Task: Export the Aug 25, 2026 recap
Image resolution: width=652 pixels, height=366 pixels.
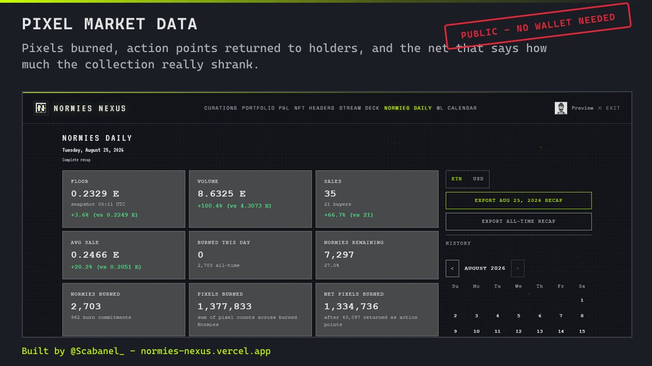Action: (x=519, y=200)
